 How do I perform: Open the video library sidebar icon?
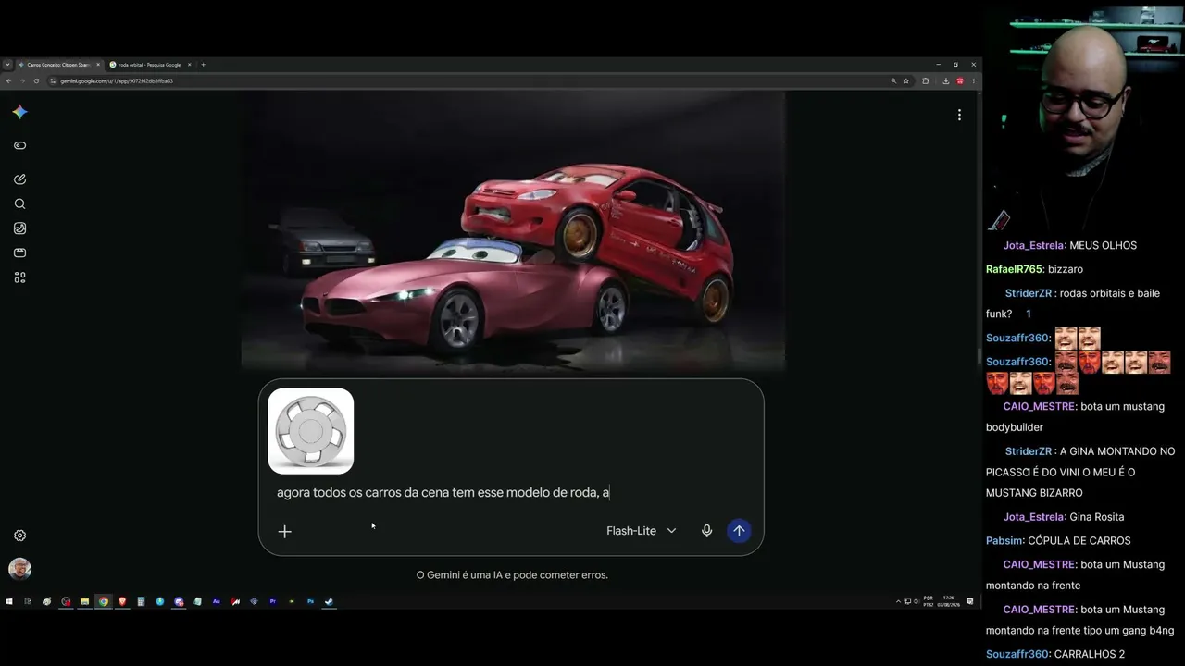coord(19,253)
